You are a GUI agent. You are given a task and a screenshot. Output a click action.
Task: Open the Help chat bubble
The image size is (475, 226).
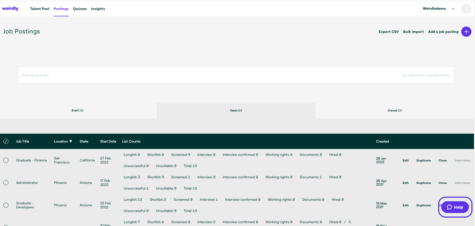(x=455, y=207)
